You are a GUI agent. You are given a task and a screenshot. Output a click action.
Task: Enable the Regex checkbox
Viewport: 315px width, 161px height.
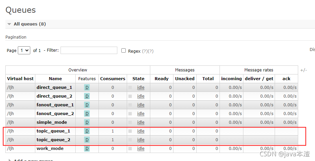coord(124,51)
